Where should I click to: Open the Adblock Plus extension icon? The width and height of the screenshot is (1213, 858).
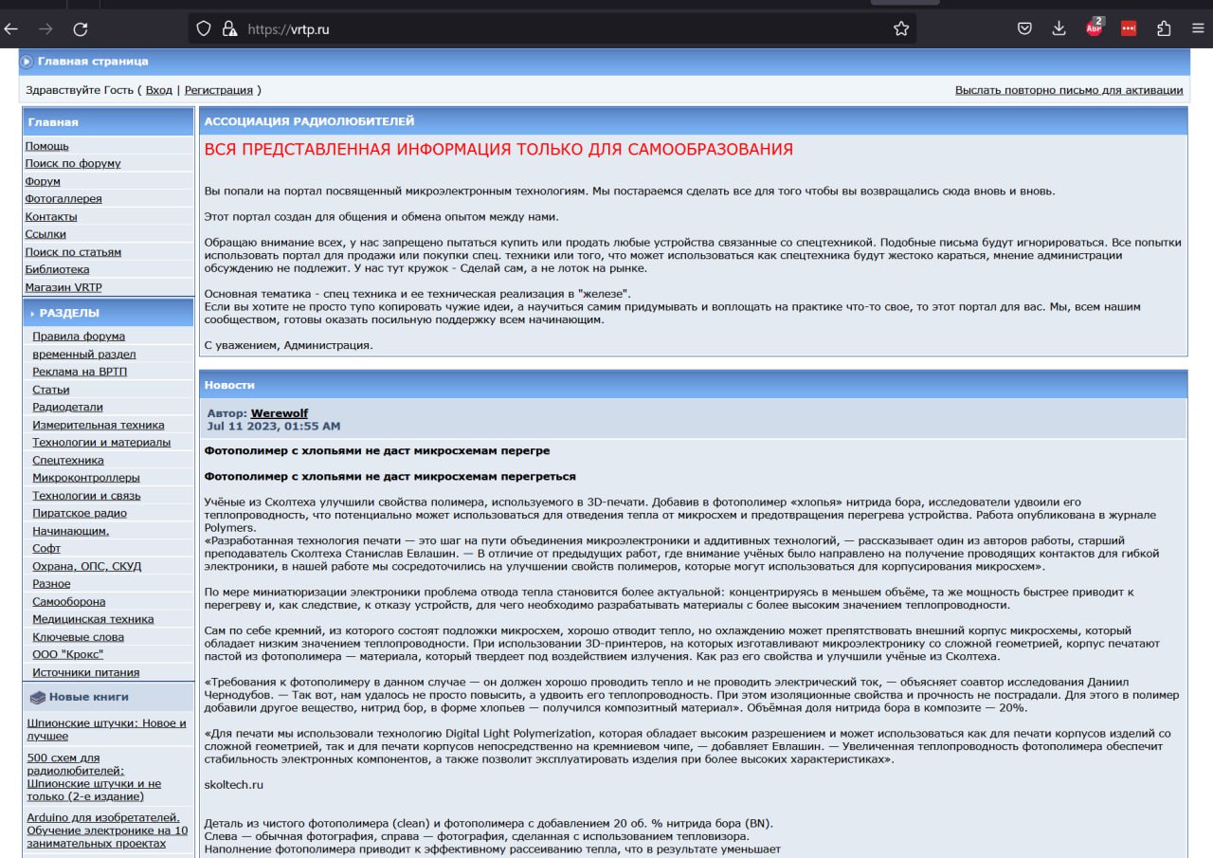[1095, 27]
